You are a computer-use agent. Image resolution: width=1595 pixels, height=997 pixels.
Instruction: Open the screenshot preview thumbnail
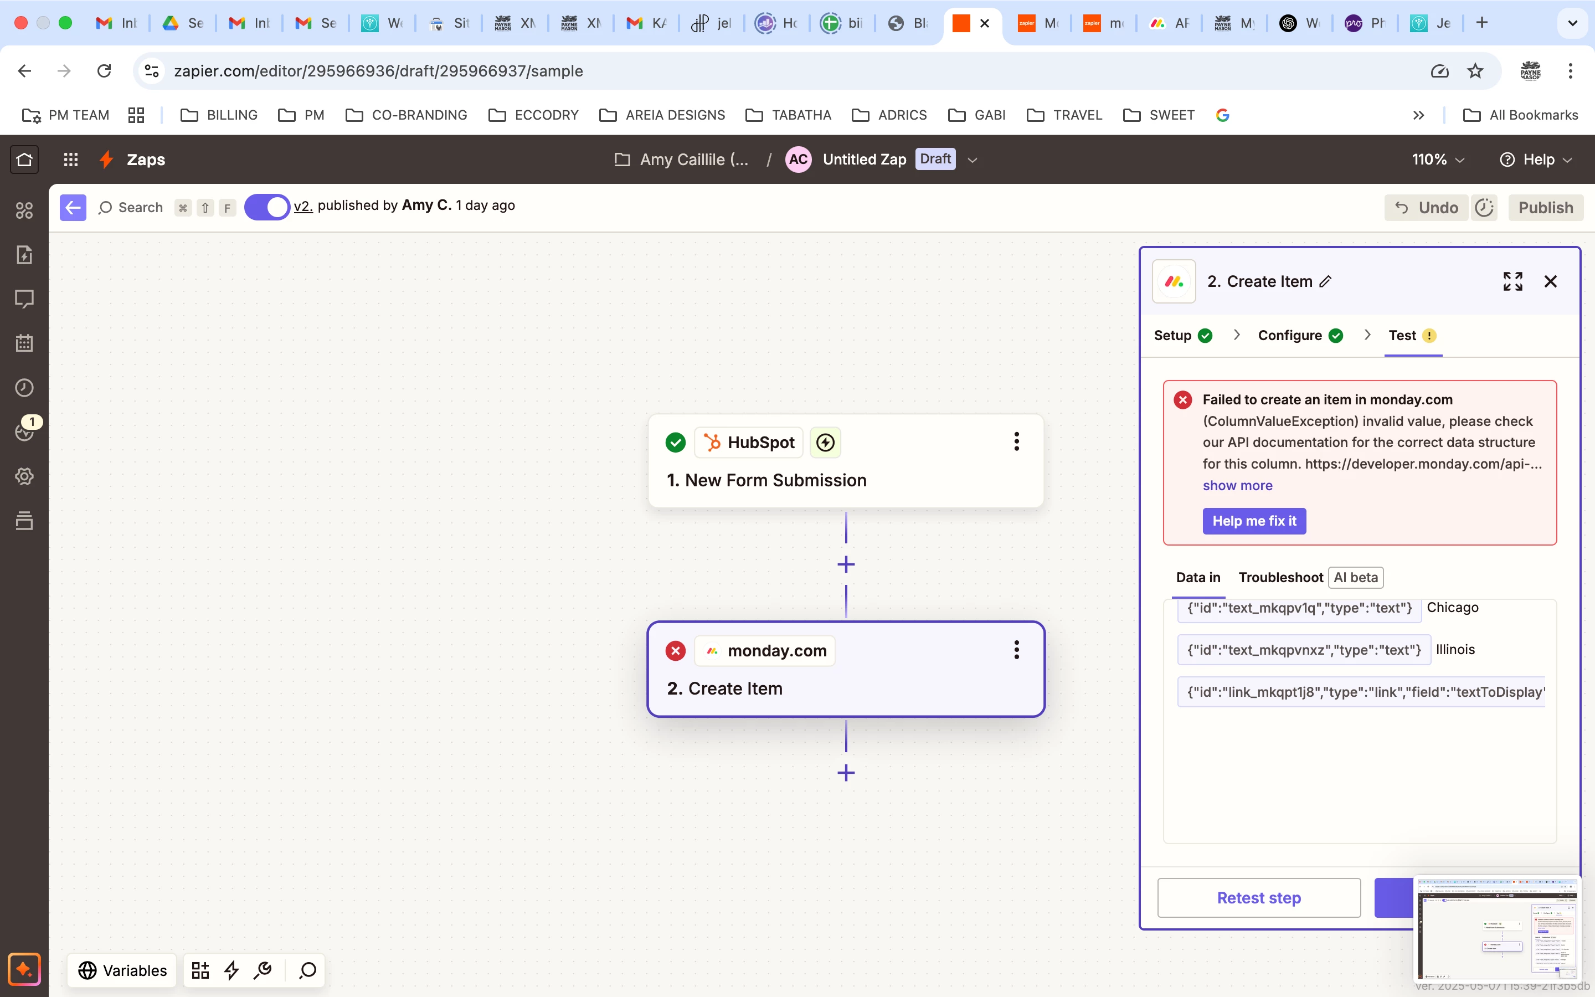(x=1498, y=928)
